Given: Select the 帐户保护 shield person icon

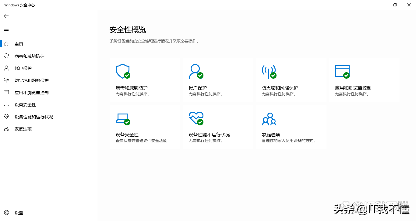Looking at the screenshot, I should (x=195, y=71).
